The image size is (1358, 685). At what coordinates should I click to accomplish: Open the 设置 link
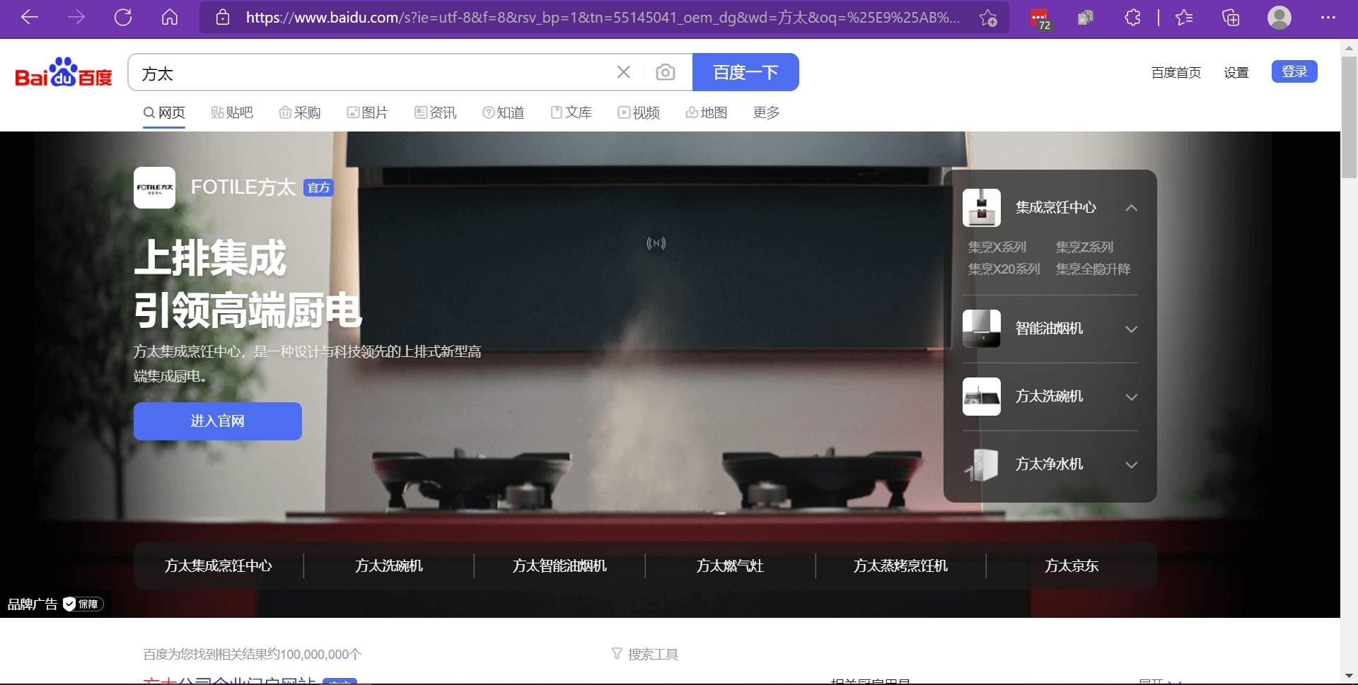tap(1236, 72)
